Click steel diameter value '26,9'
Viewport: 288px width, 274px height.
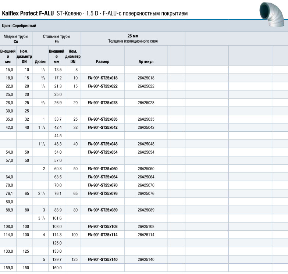point(58,103)
